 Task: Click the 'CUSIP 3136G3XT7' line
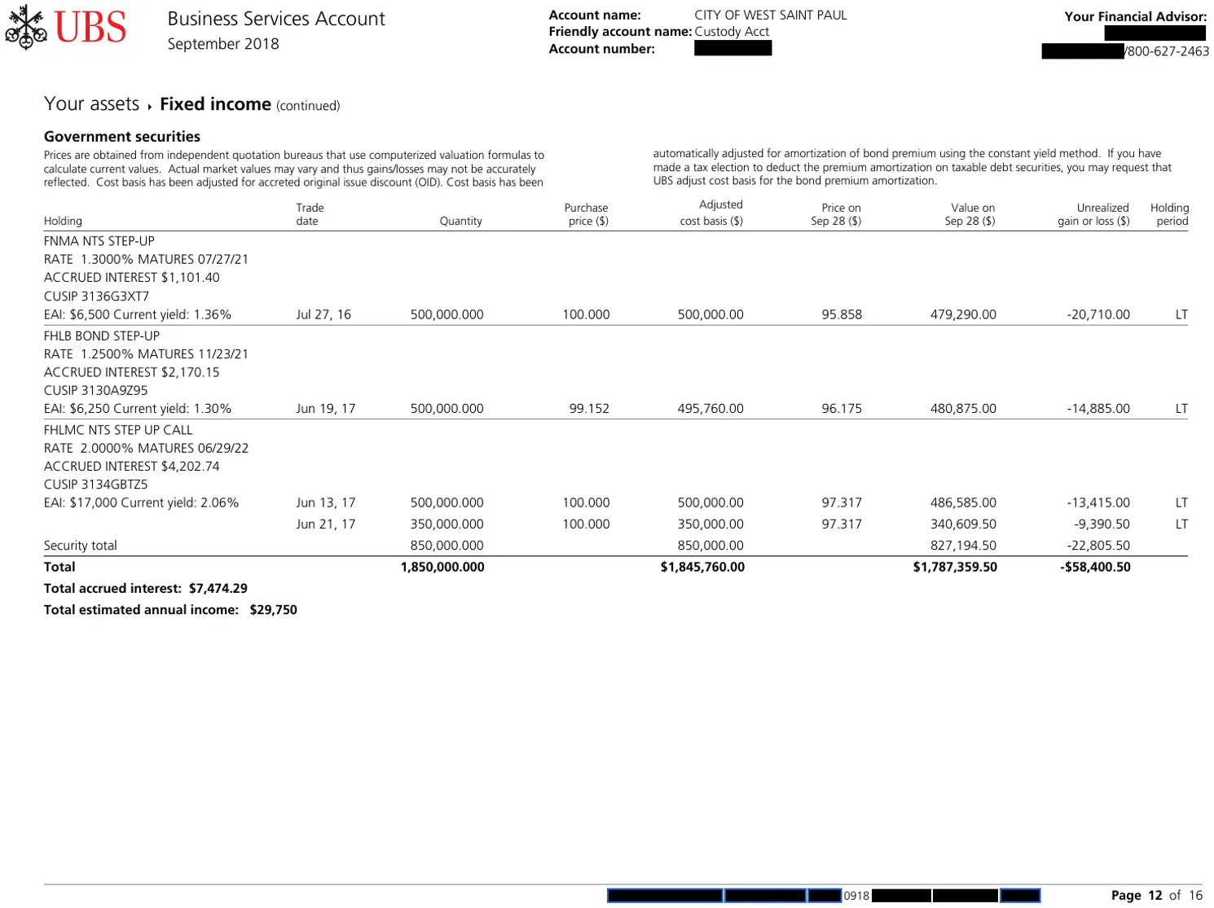pyautogui.click(x=97, y=296)
